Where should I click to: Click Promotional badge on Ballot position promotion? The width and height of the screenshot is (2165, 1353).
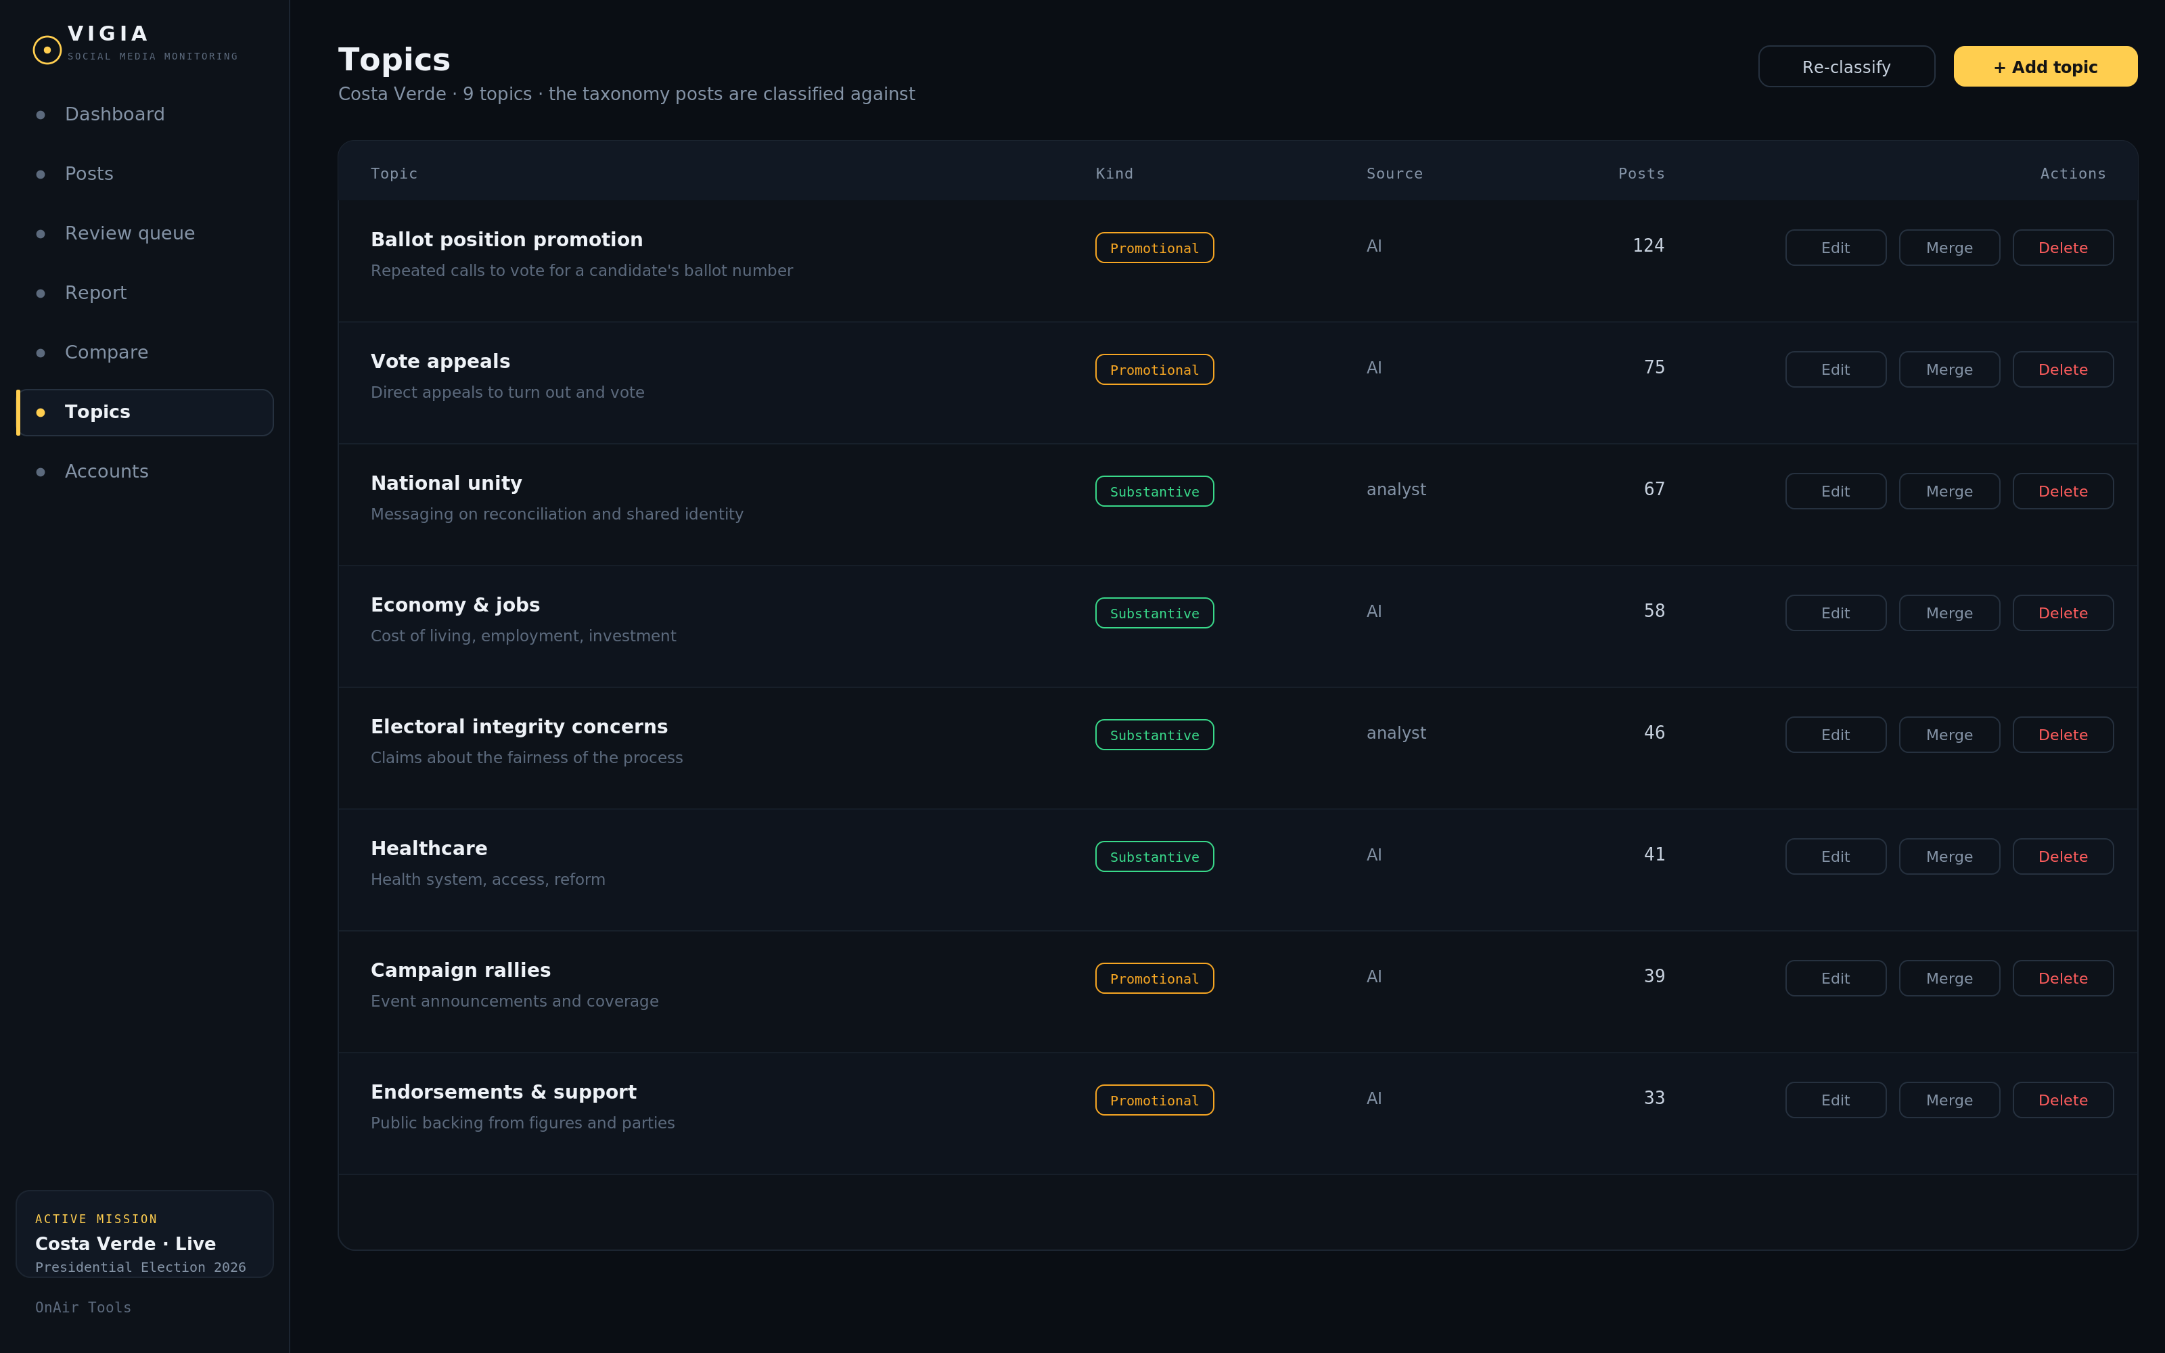pyautogui.click(x=1154, y=248)
